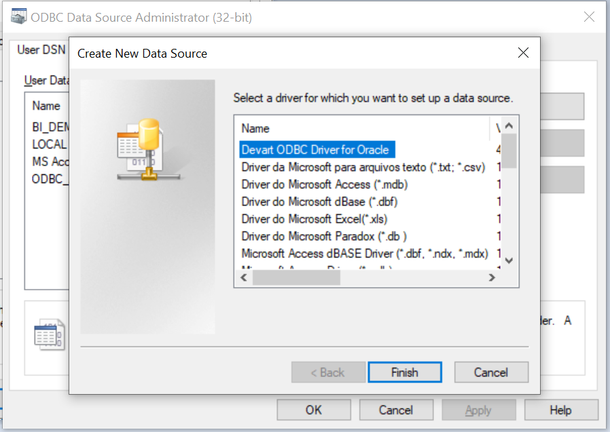
Task: Select Microsoft Access dBASE Driver entry
Action: pyautogui.click(x=365, y=253)
